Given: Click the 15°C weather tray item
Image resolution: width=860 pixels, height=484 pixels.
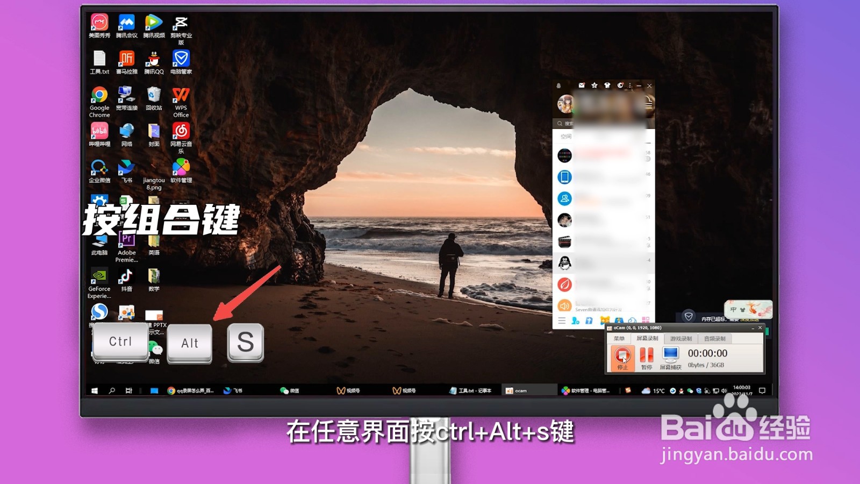Looking at the screenshot, I should pyautogui.click(x=653, y=391).
